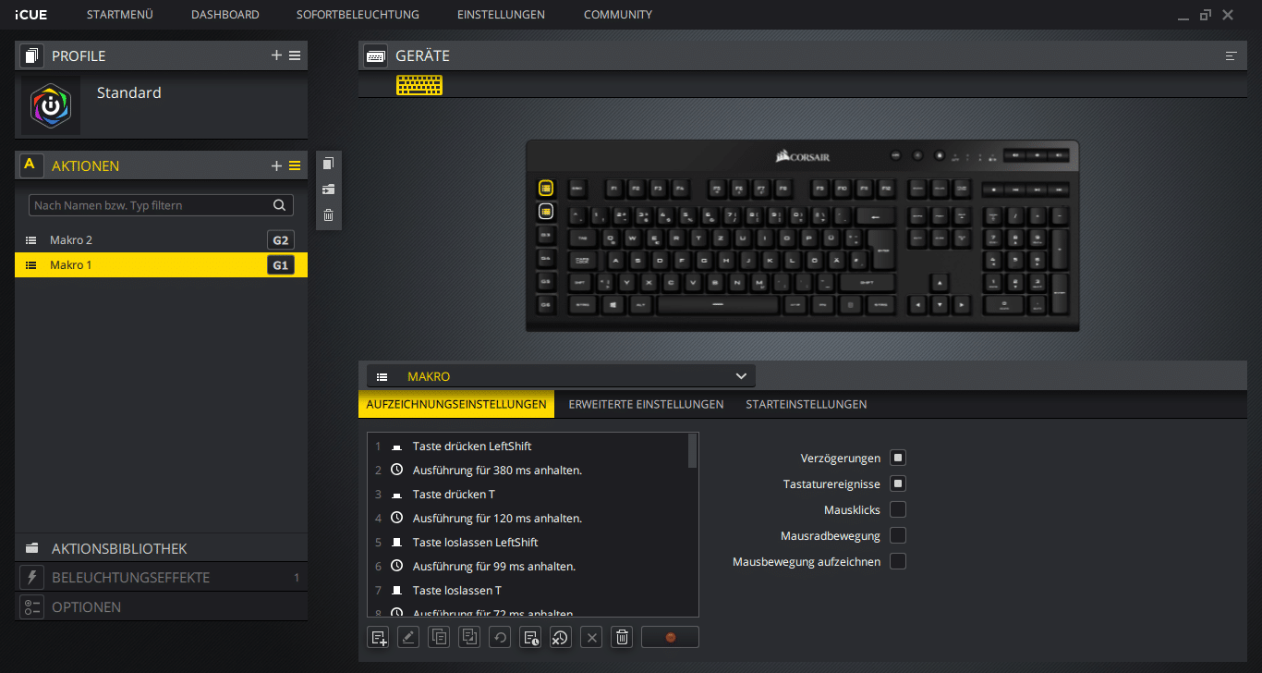Enable Mausbewegung aufzeichnen checkbox
The width and height of the screenshot is (1262, 673).
(897, 561)
